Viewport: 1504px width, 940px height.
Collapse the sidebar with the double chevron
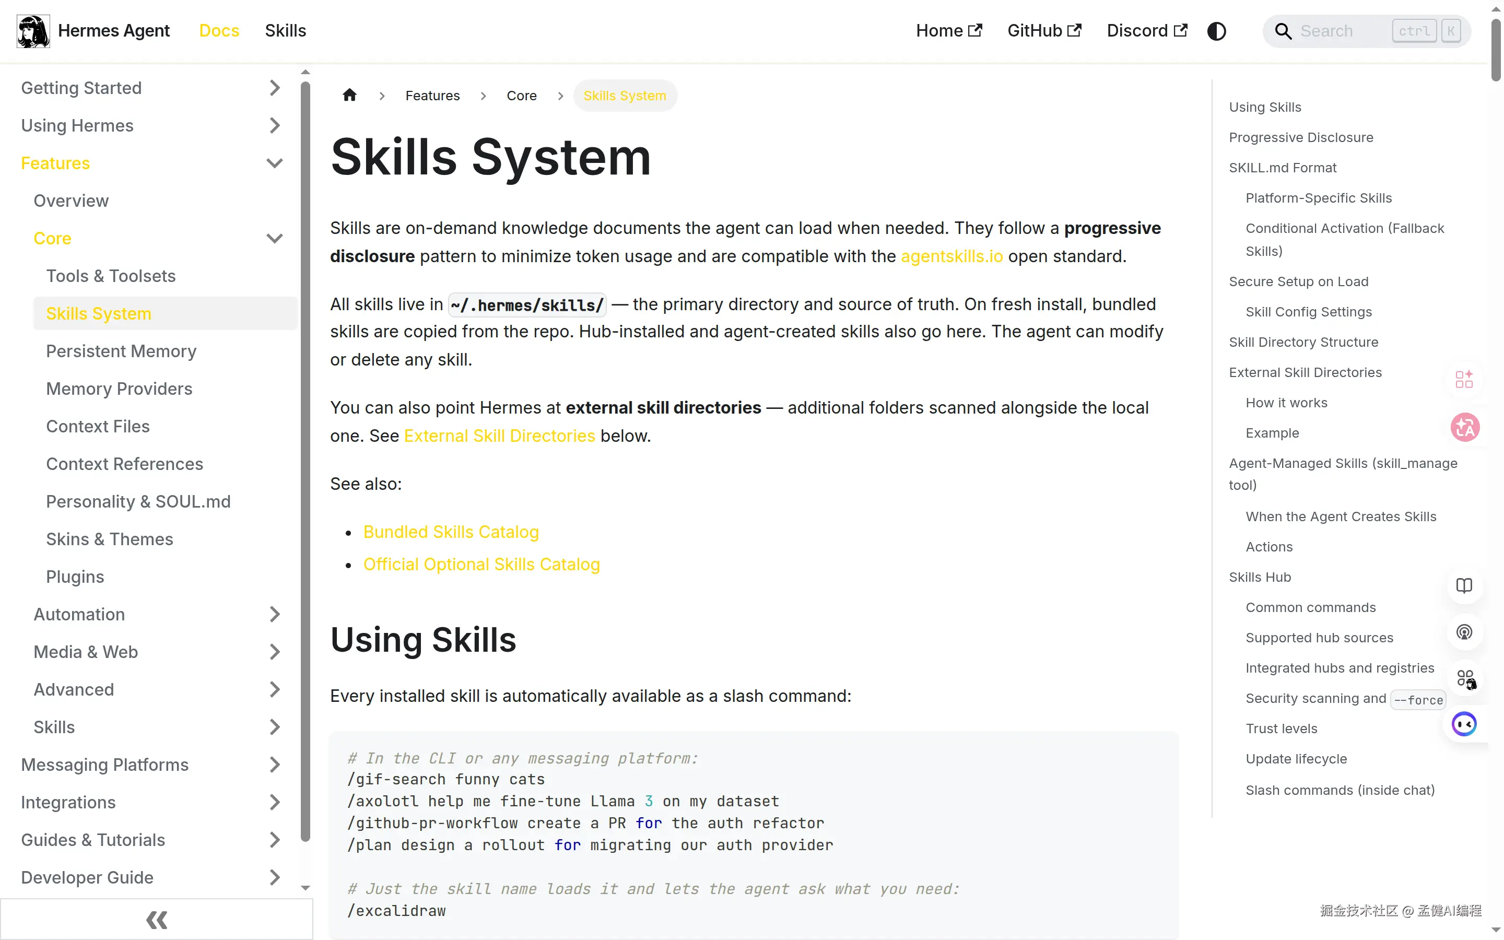click(156, 920)
